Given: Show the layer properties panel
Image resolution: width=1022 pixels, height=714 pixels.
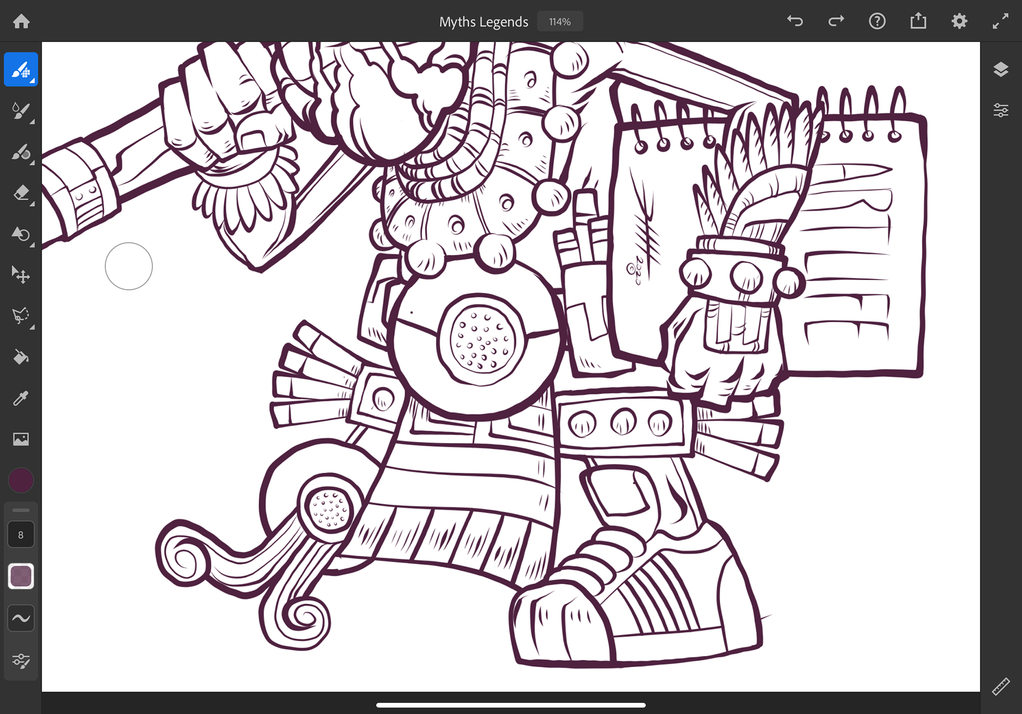Looking at the screenshot, I should point(1001,111).
